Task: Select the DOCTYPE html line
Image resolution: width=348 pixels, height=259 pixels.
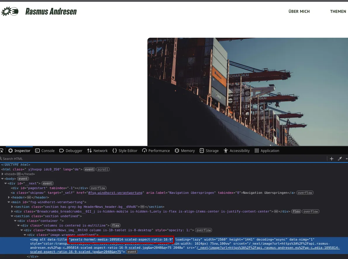Action: point(15,165)
